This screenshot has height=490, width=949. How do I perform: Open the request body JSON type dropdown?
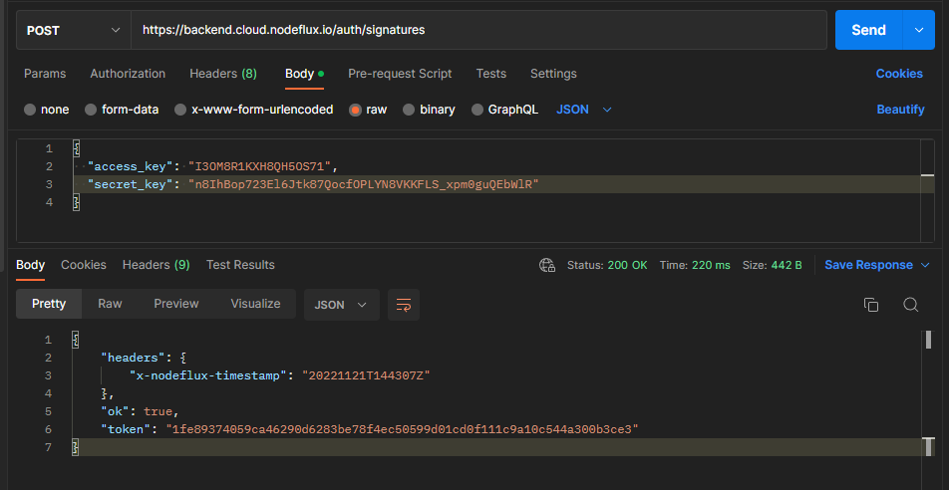pyautogui.click(x=584, y=110)
